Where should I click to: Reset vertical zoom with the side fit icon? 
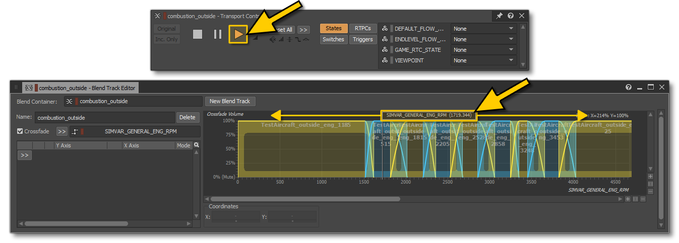650,184
